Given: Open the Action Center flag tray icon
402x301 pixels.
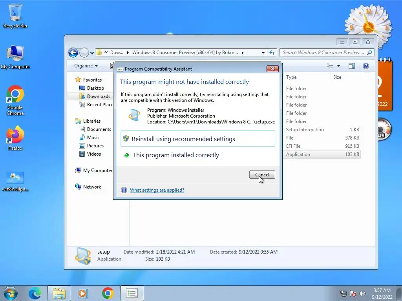Looking at the screenshot, I should pyautogui.click(x=353, y=294).
